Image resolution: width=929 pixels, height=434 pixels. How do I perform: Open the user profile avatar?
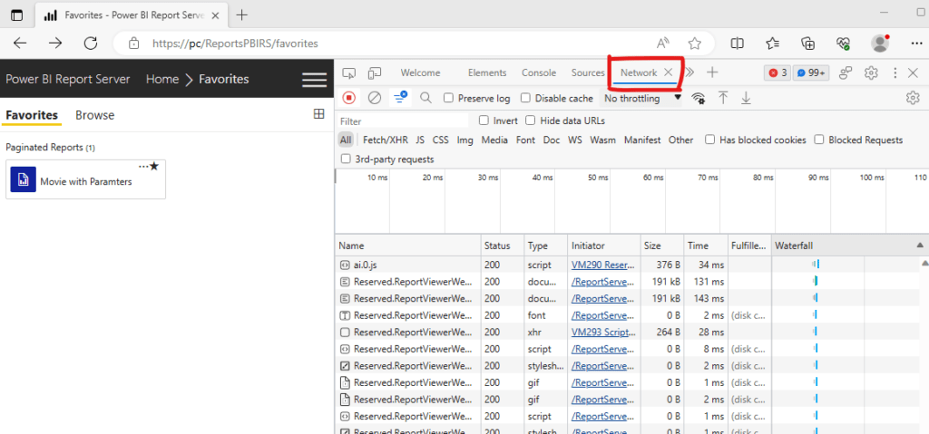[880, 43]
